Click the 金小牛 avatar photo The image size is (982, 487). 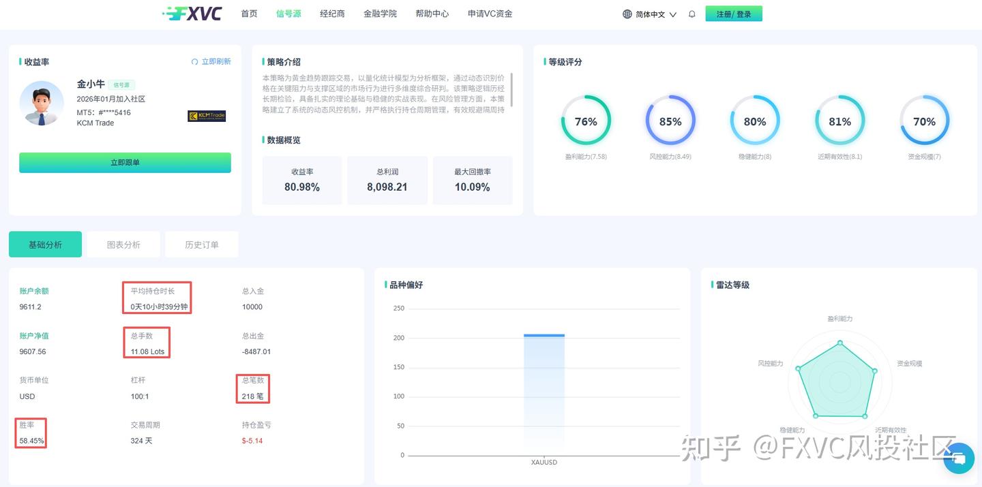[42, 104]
